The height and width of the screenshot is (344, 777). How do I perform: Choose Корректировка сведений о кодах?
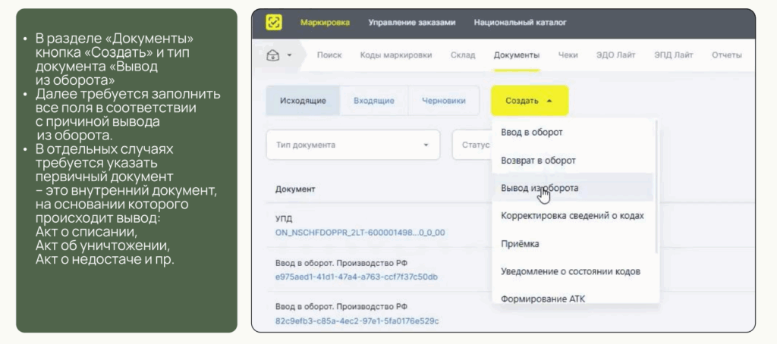click(572, 216)
